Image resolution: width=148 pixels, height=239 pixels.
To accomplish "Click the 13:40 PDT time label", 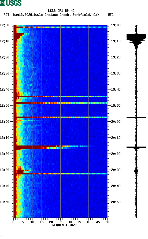I will (x=5, y=186).
